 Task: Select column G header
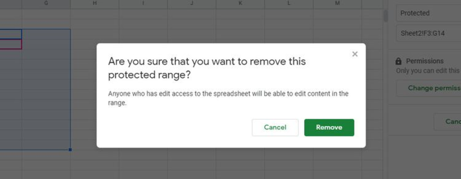pyautogui.click(x=46, y=3)
